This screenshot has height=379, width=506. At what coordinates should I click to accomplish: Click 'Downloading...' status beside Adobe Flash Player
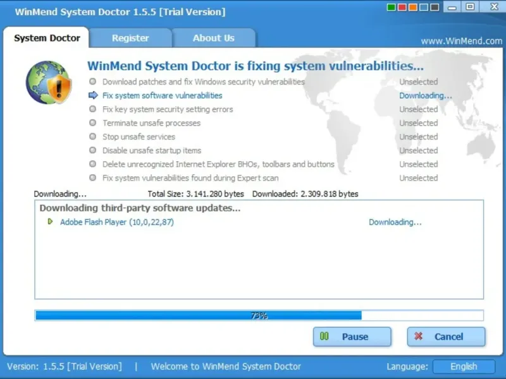[395, 222]
